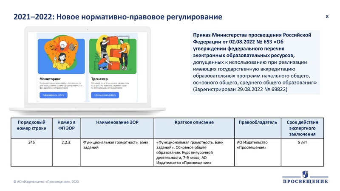Click 'Срок действия экспертного заключения' header
The height and width of the screenshot is (191, 340).
coord(303,128)
